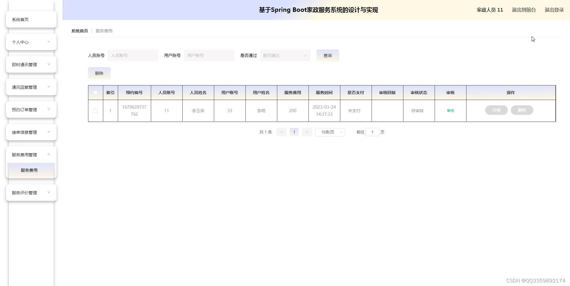570x286 pixels.
Task: Click the 服务费用 column header
Action: coord(293,93)
